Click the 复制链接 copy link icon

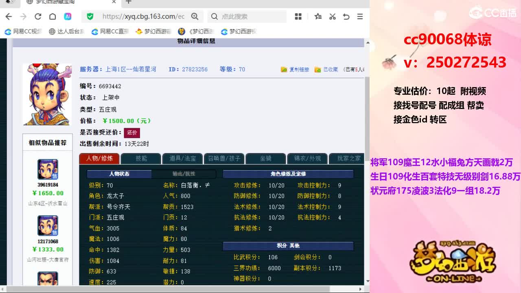(284, 70)
